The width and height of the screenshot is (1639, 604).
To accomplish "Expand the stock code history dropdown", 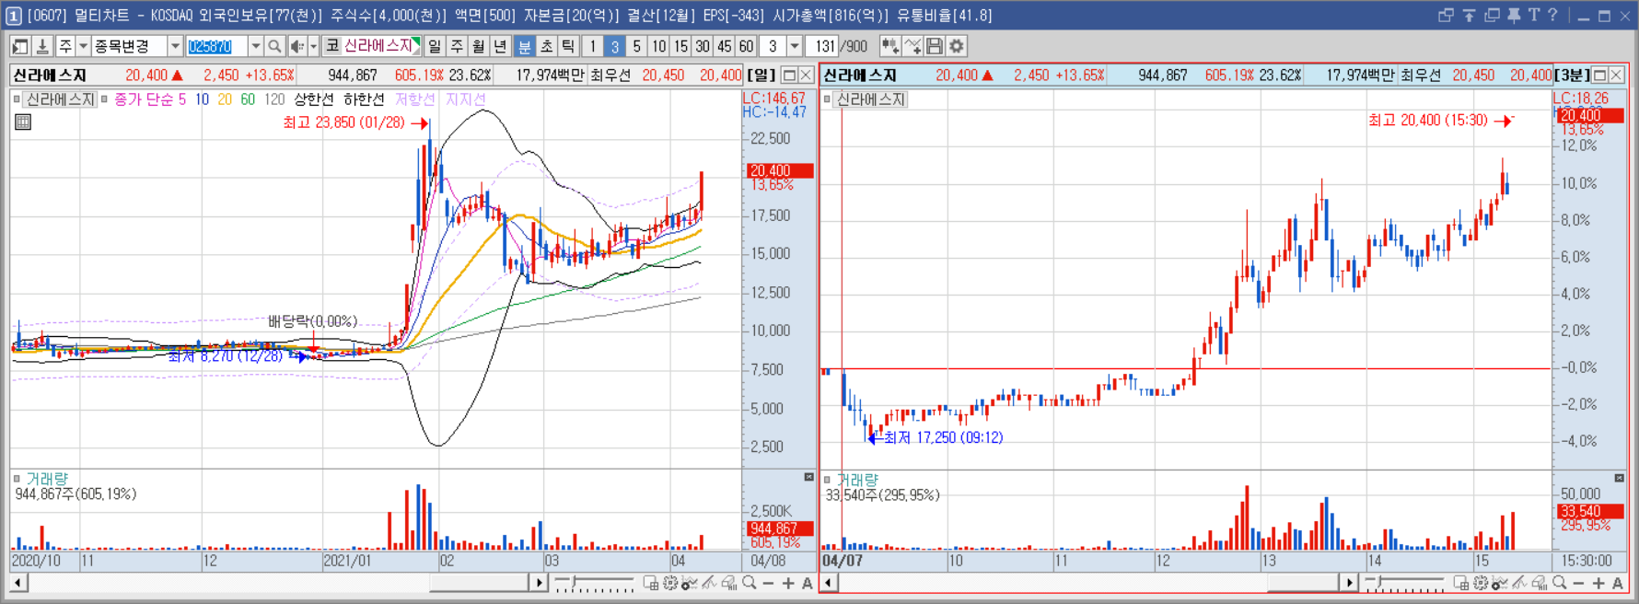I will click(255, 46).
